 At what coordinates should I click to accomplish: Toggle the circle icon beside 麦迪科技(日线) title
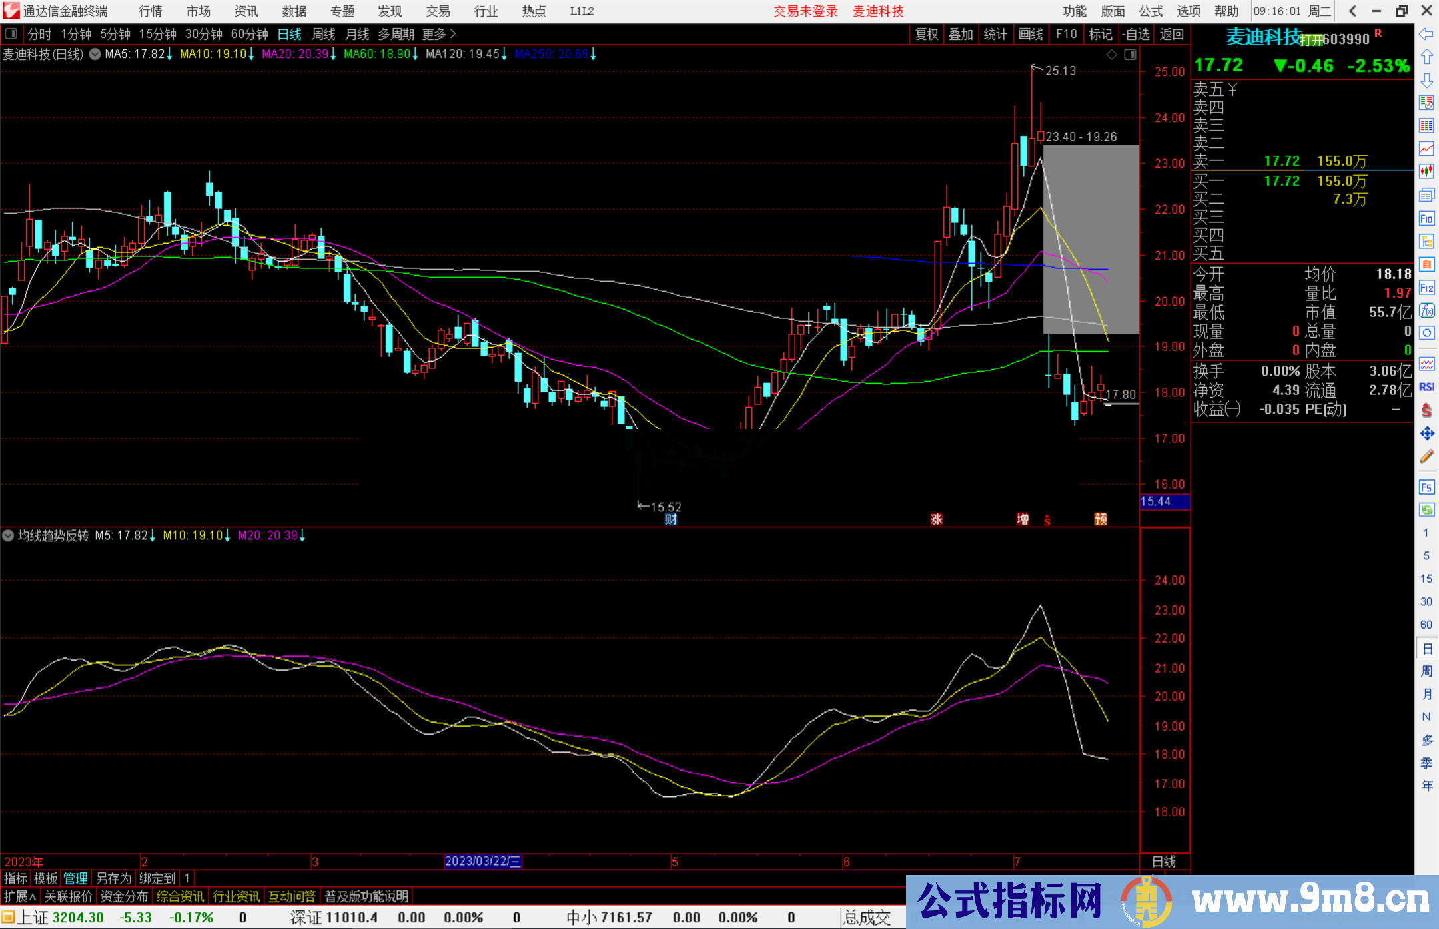pos(94,55)
